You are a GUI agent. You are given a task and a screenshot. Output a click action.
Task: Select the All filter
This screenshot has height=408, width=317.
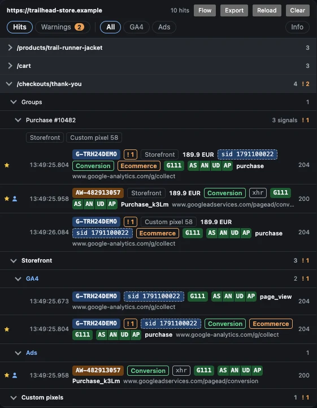click(110, 27)
